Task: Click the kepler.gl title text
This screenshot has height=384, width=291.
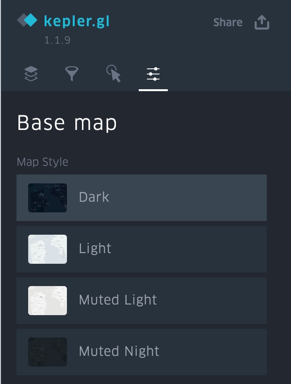Action: point(77,21)
